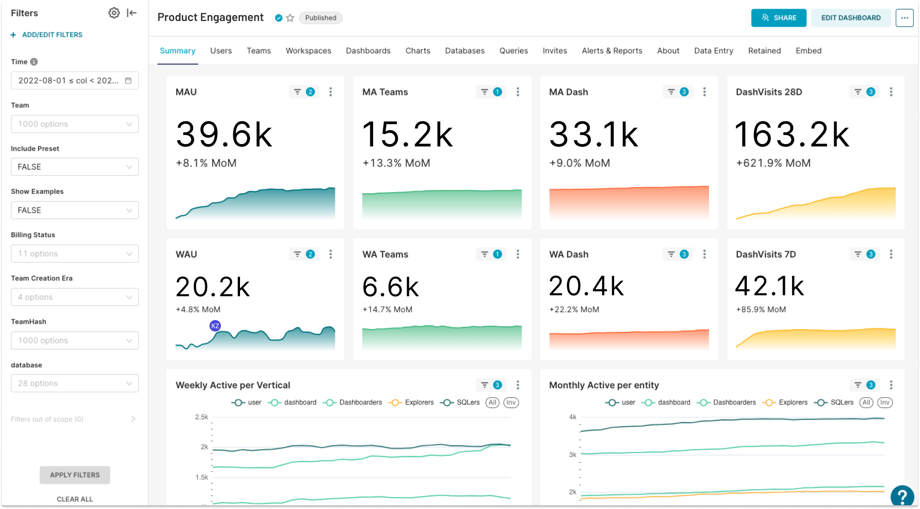Image resolution: width=920 pixels, height=509 pixels.
Task: Open the DashVisits 7D three-dot menu
Action: [x=891, y=254]
